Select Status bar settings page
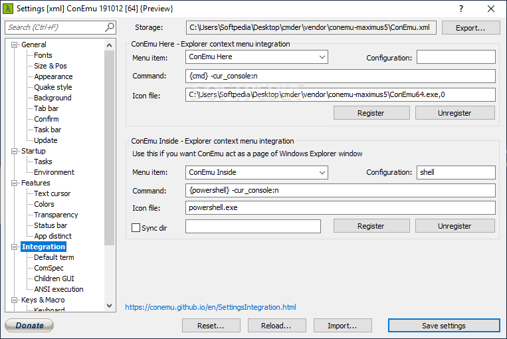 pyautogui.click(x=51, y=225)
